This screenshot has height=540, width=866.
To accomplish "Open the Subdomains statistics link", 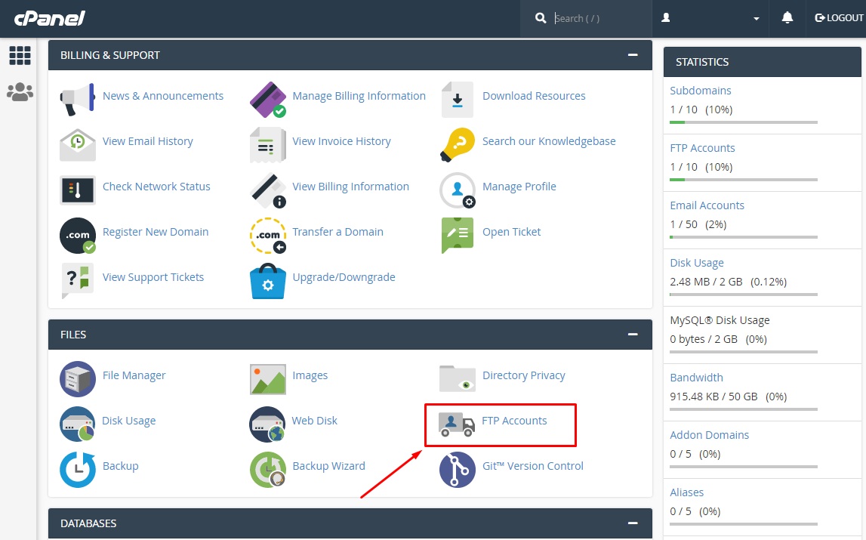I will click(700, 90).
